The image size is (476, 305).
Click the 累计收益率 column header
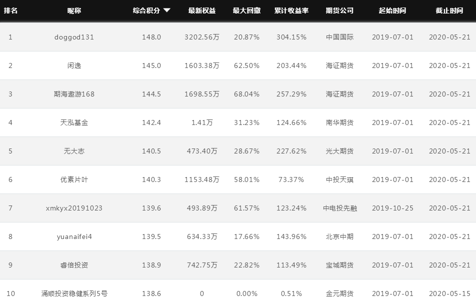click(291, 10)
